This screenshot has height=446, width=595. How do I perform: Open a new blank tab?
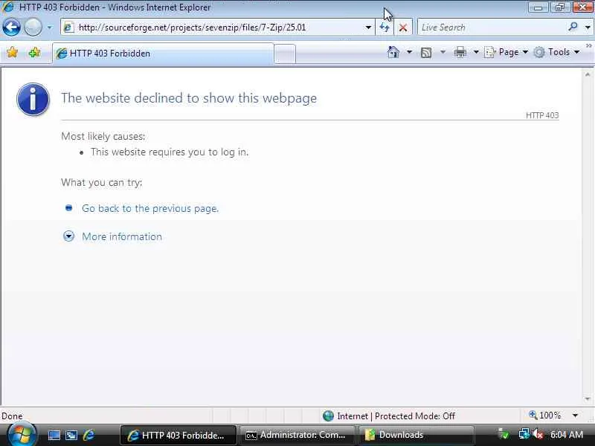coord(285,54)
